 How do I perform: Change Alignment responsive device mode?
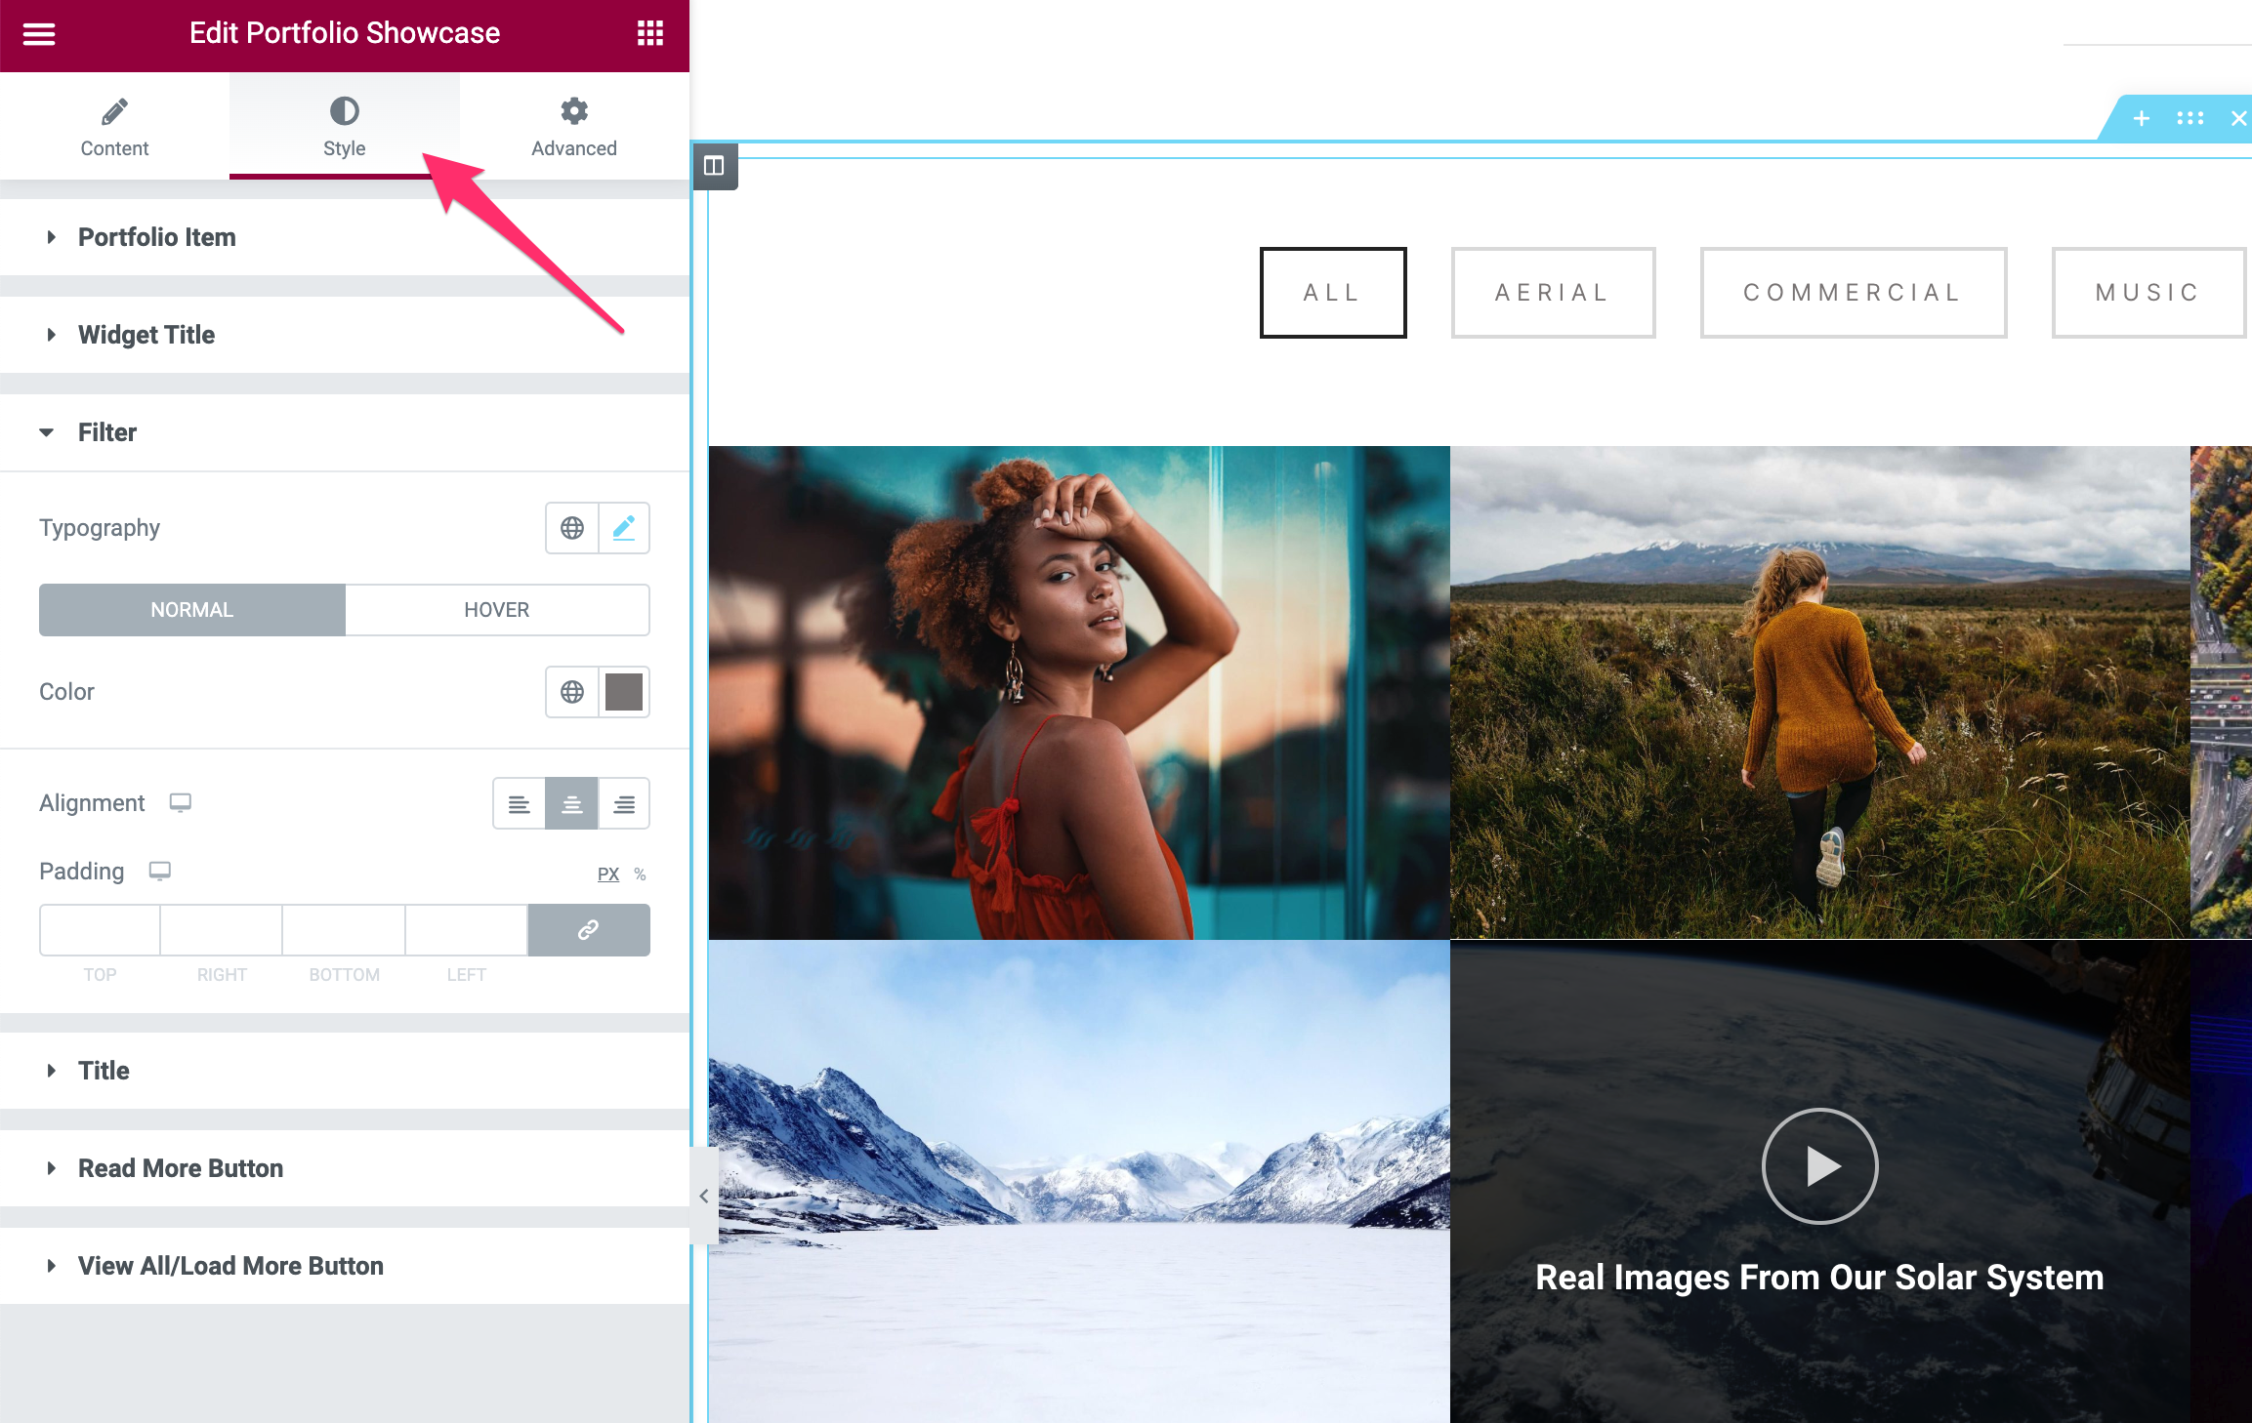pyautogui.click(x=181, y=802)
